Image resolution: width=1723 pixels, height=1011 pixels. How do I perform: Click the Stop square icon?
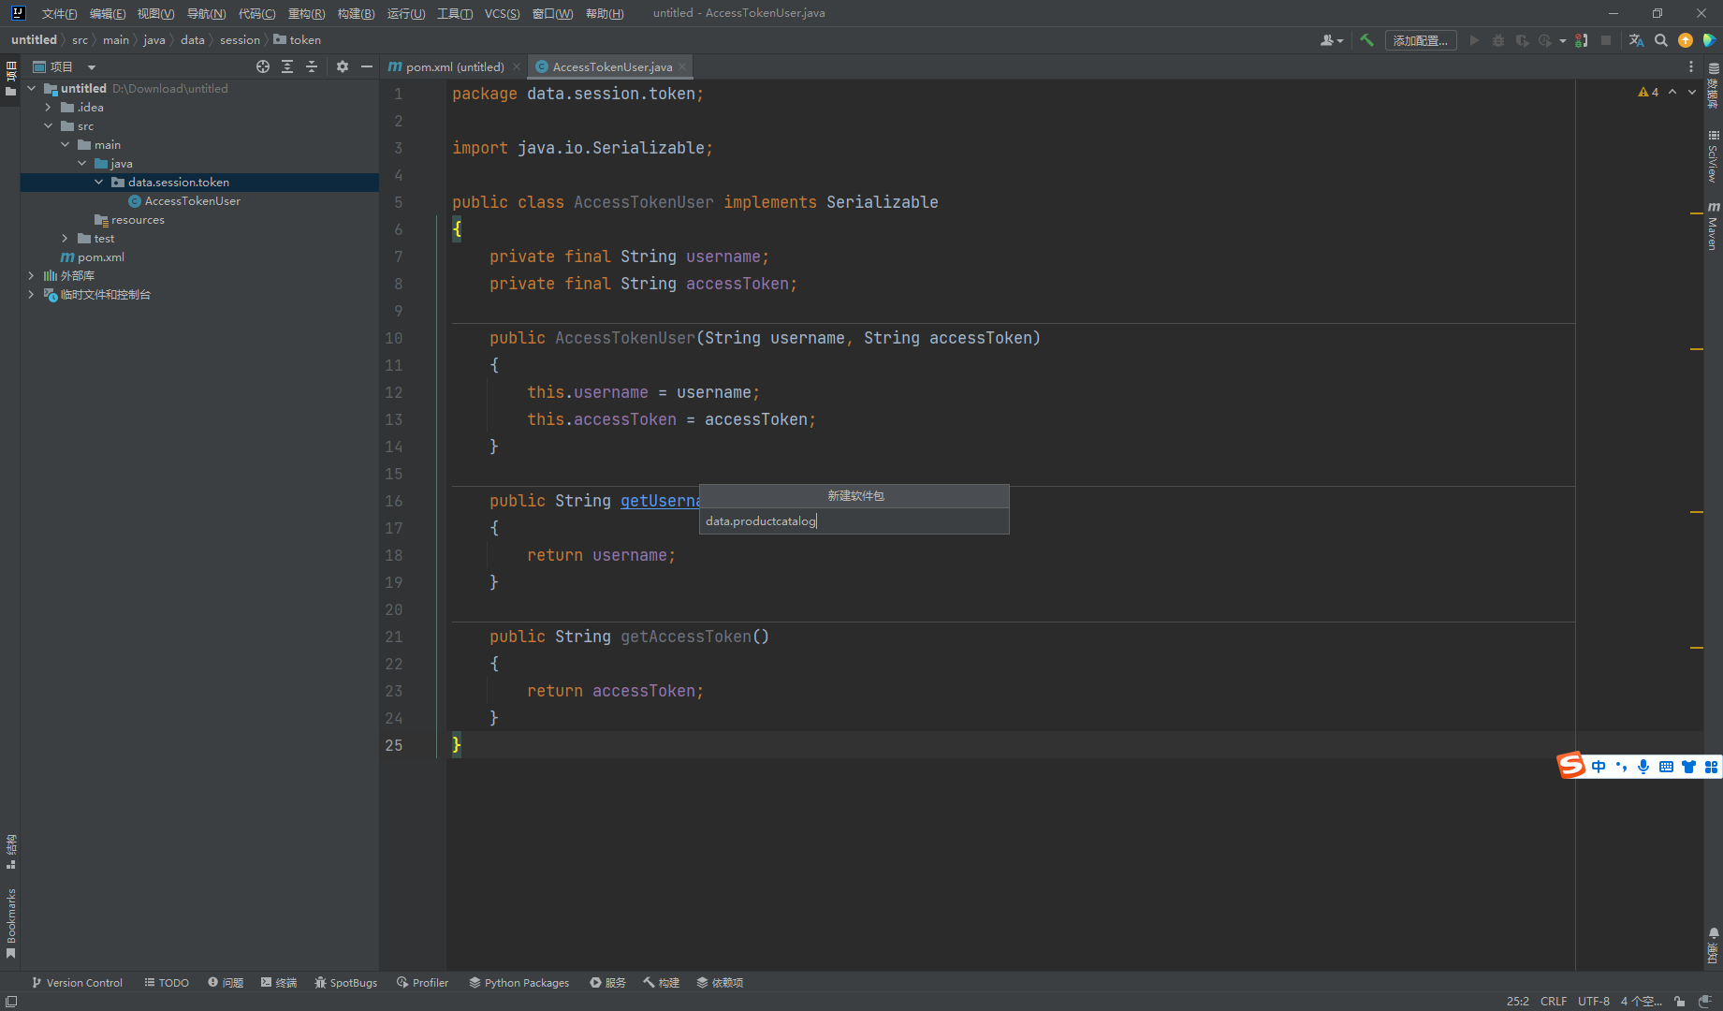point(1606,40)
